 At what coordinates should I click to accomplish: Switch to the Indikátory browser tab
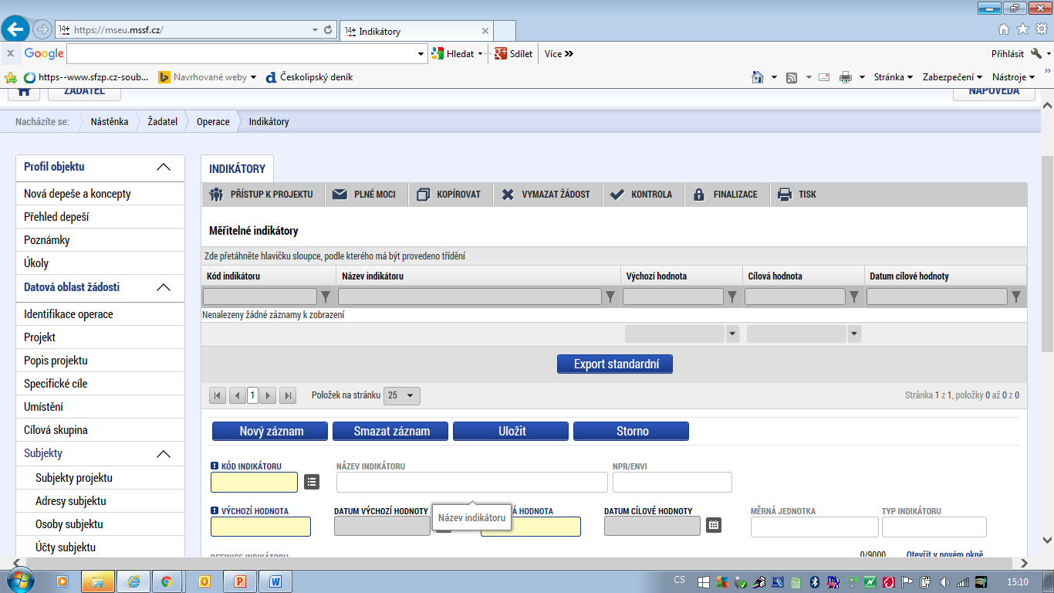416,31
